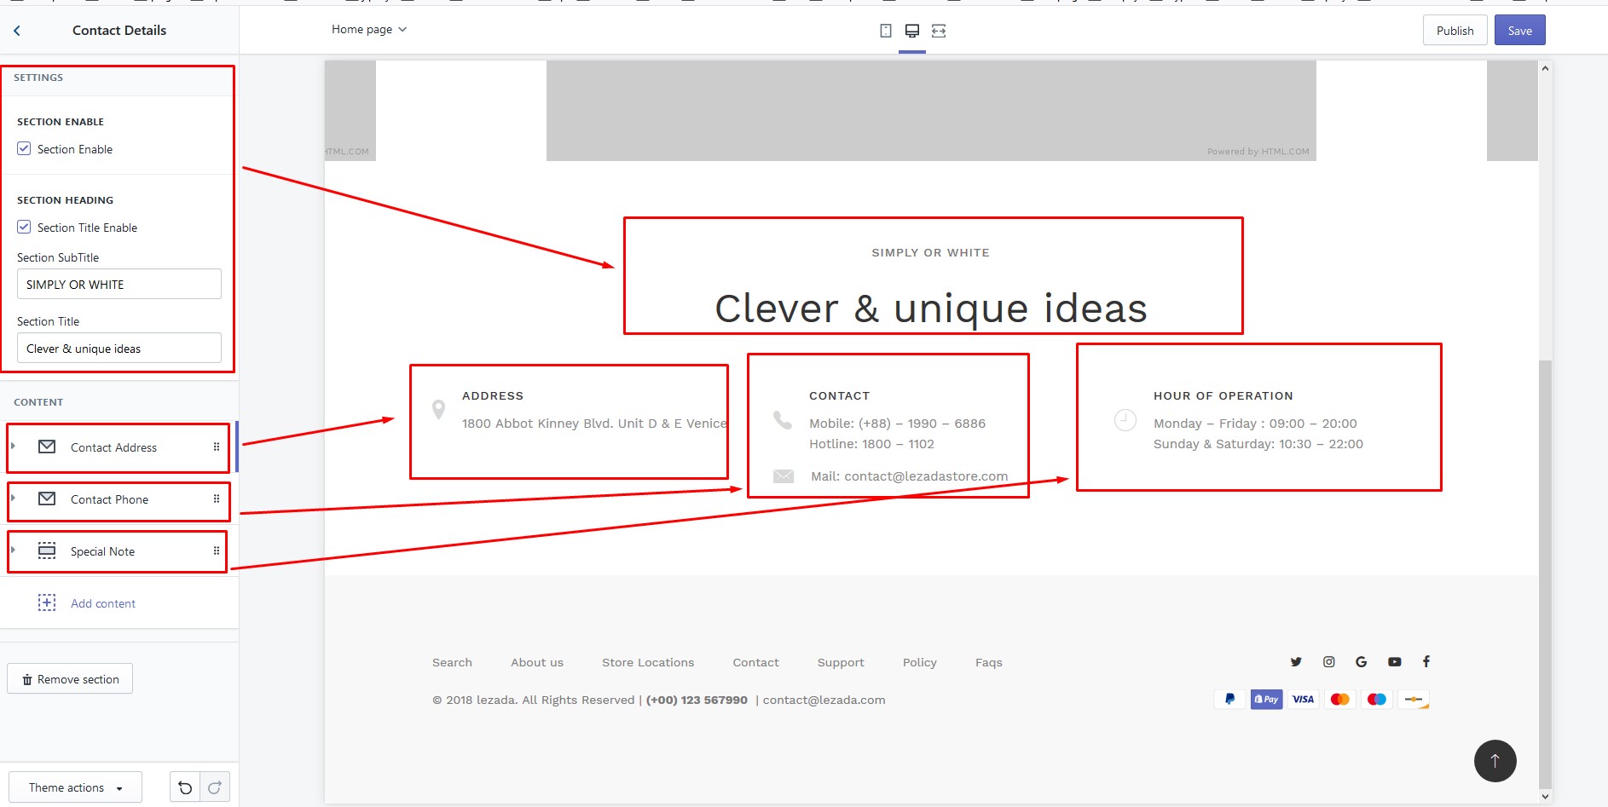Click the back arrow beside Contact Details
Image resolution: width=1608 pixels, height=807 pixels.
pyautogui.click(x=17, y=31)
